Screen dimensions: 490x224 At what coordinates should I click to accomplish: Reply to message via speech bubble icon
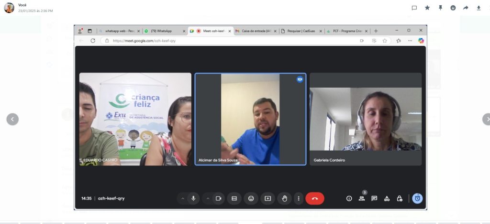(414, 8)
